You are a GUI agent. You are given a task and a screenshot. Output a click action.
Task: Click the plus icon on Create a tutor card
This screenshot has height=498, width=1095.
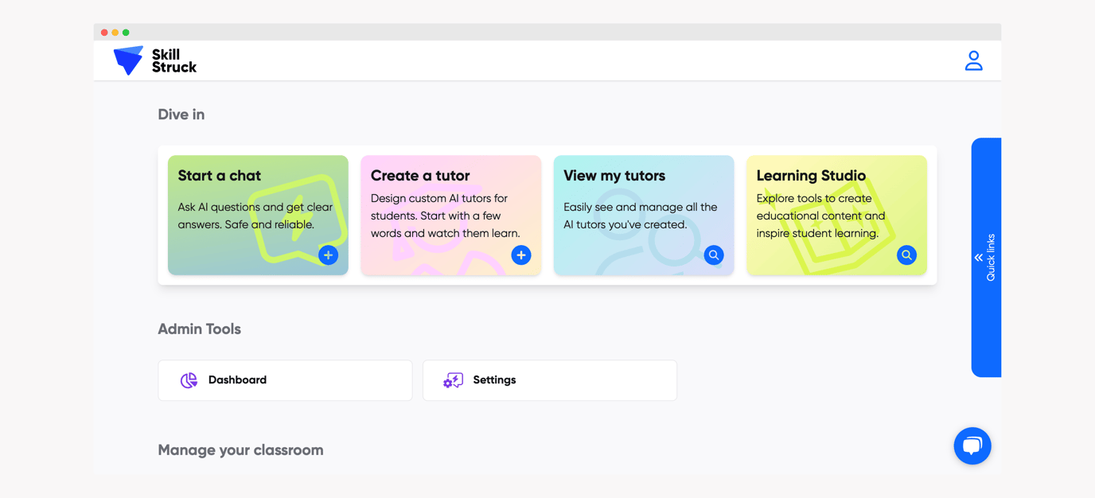point(521,255)
